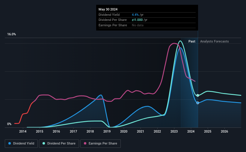This screenshot has width=246, height=152.
Task: Select the 2021 x-axis label
Action: (141, 131)
